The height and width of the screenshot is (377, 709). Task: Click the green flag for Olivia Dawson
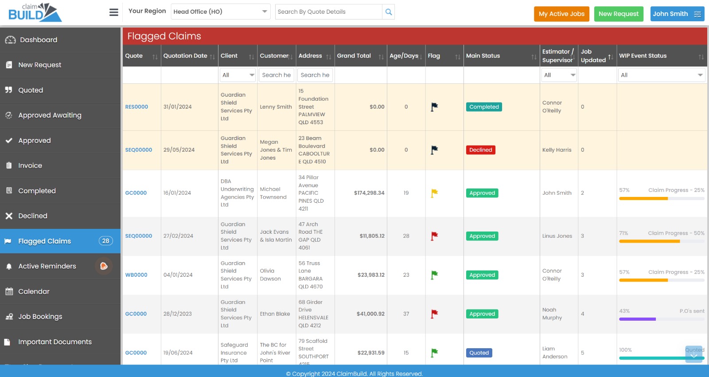pos(434,275)
